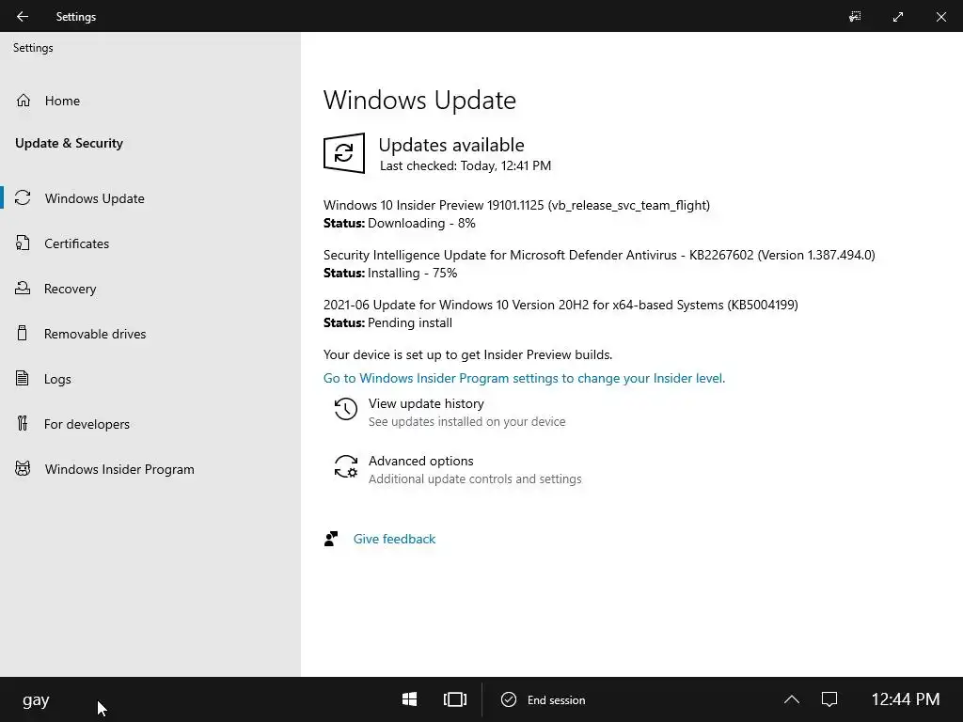963x722 pixels.
Task: Click the Recovery icon in sidebar
Action: [23, 288]
